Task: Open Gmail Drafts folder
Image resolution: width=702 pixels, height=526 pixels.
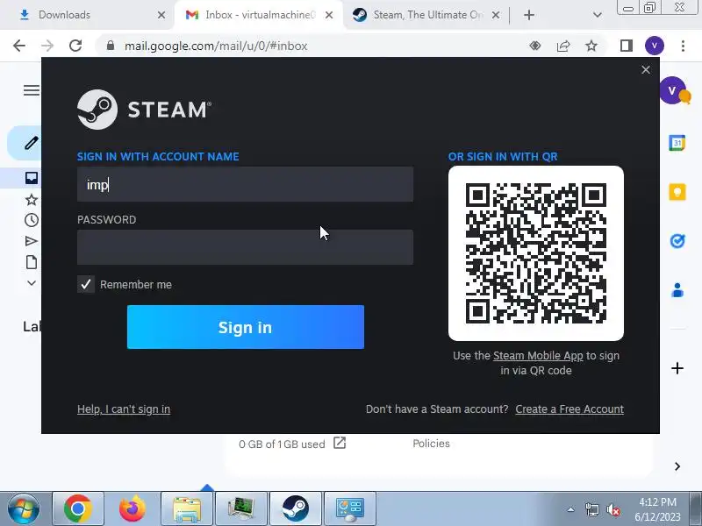Action: 32,262
